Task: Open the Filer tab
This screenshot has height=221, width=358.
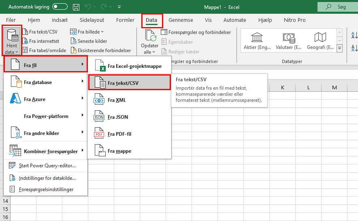Action: point(11,20)
